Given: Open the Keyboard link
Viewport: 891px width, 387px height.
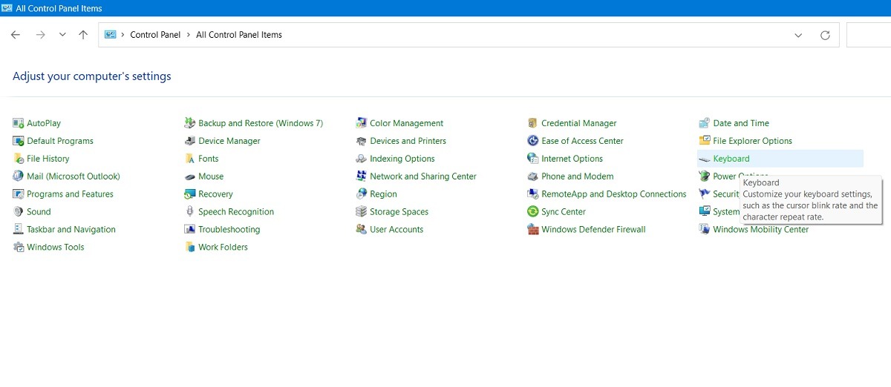Looking at the screenshot, I should (x=731, y=159).
